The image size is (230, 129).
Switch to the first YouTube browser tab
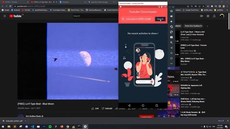coord(15,2)
